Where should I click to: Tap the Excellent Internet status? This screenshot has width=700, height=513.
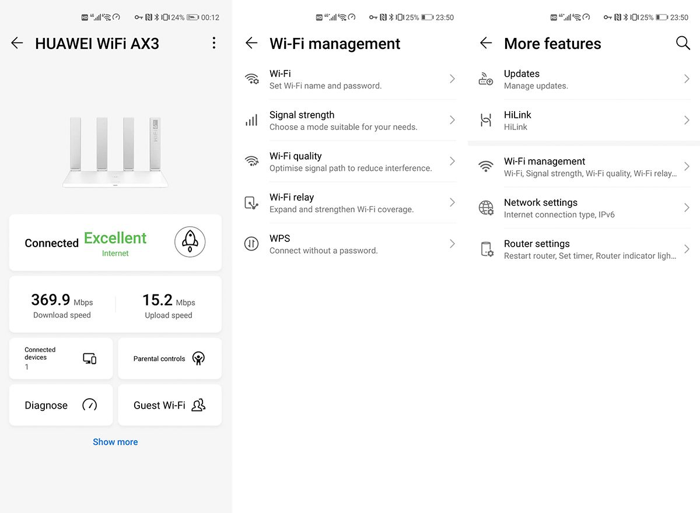point(116,244)
